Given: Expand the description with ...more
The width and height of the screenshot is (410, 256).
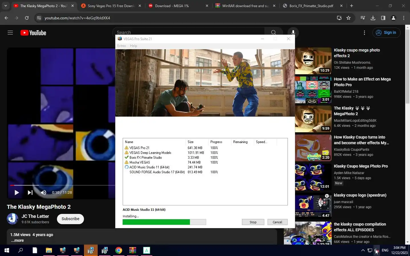Looking at the screenshot, I should (x=17, y=241).
